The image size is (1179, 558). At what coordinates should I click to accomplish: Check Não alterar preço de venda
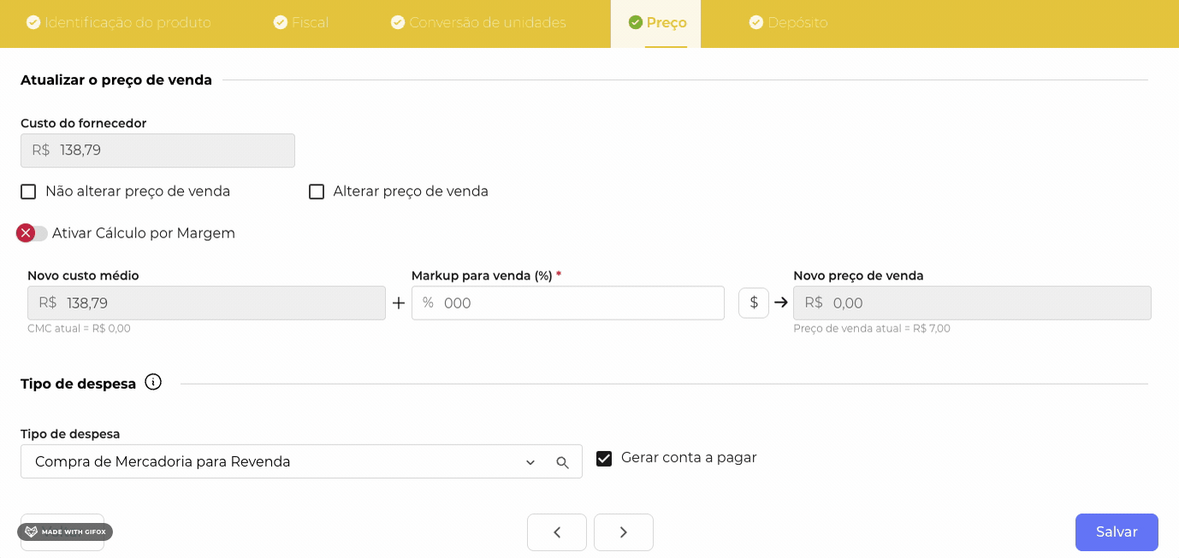[x=28, y=191]
